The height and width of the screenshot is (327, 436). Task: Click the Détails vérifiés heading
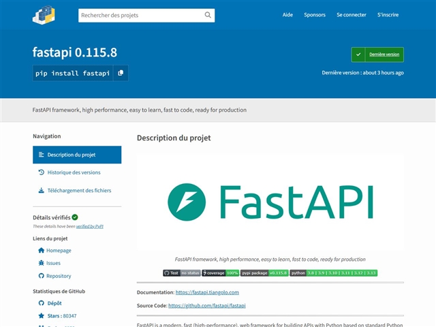tap(52, 217)
